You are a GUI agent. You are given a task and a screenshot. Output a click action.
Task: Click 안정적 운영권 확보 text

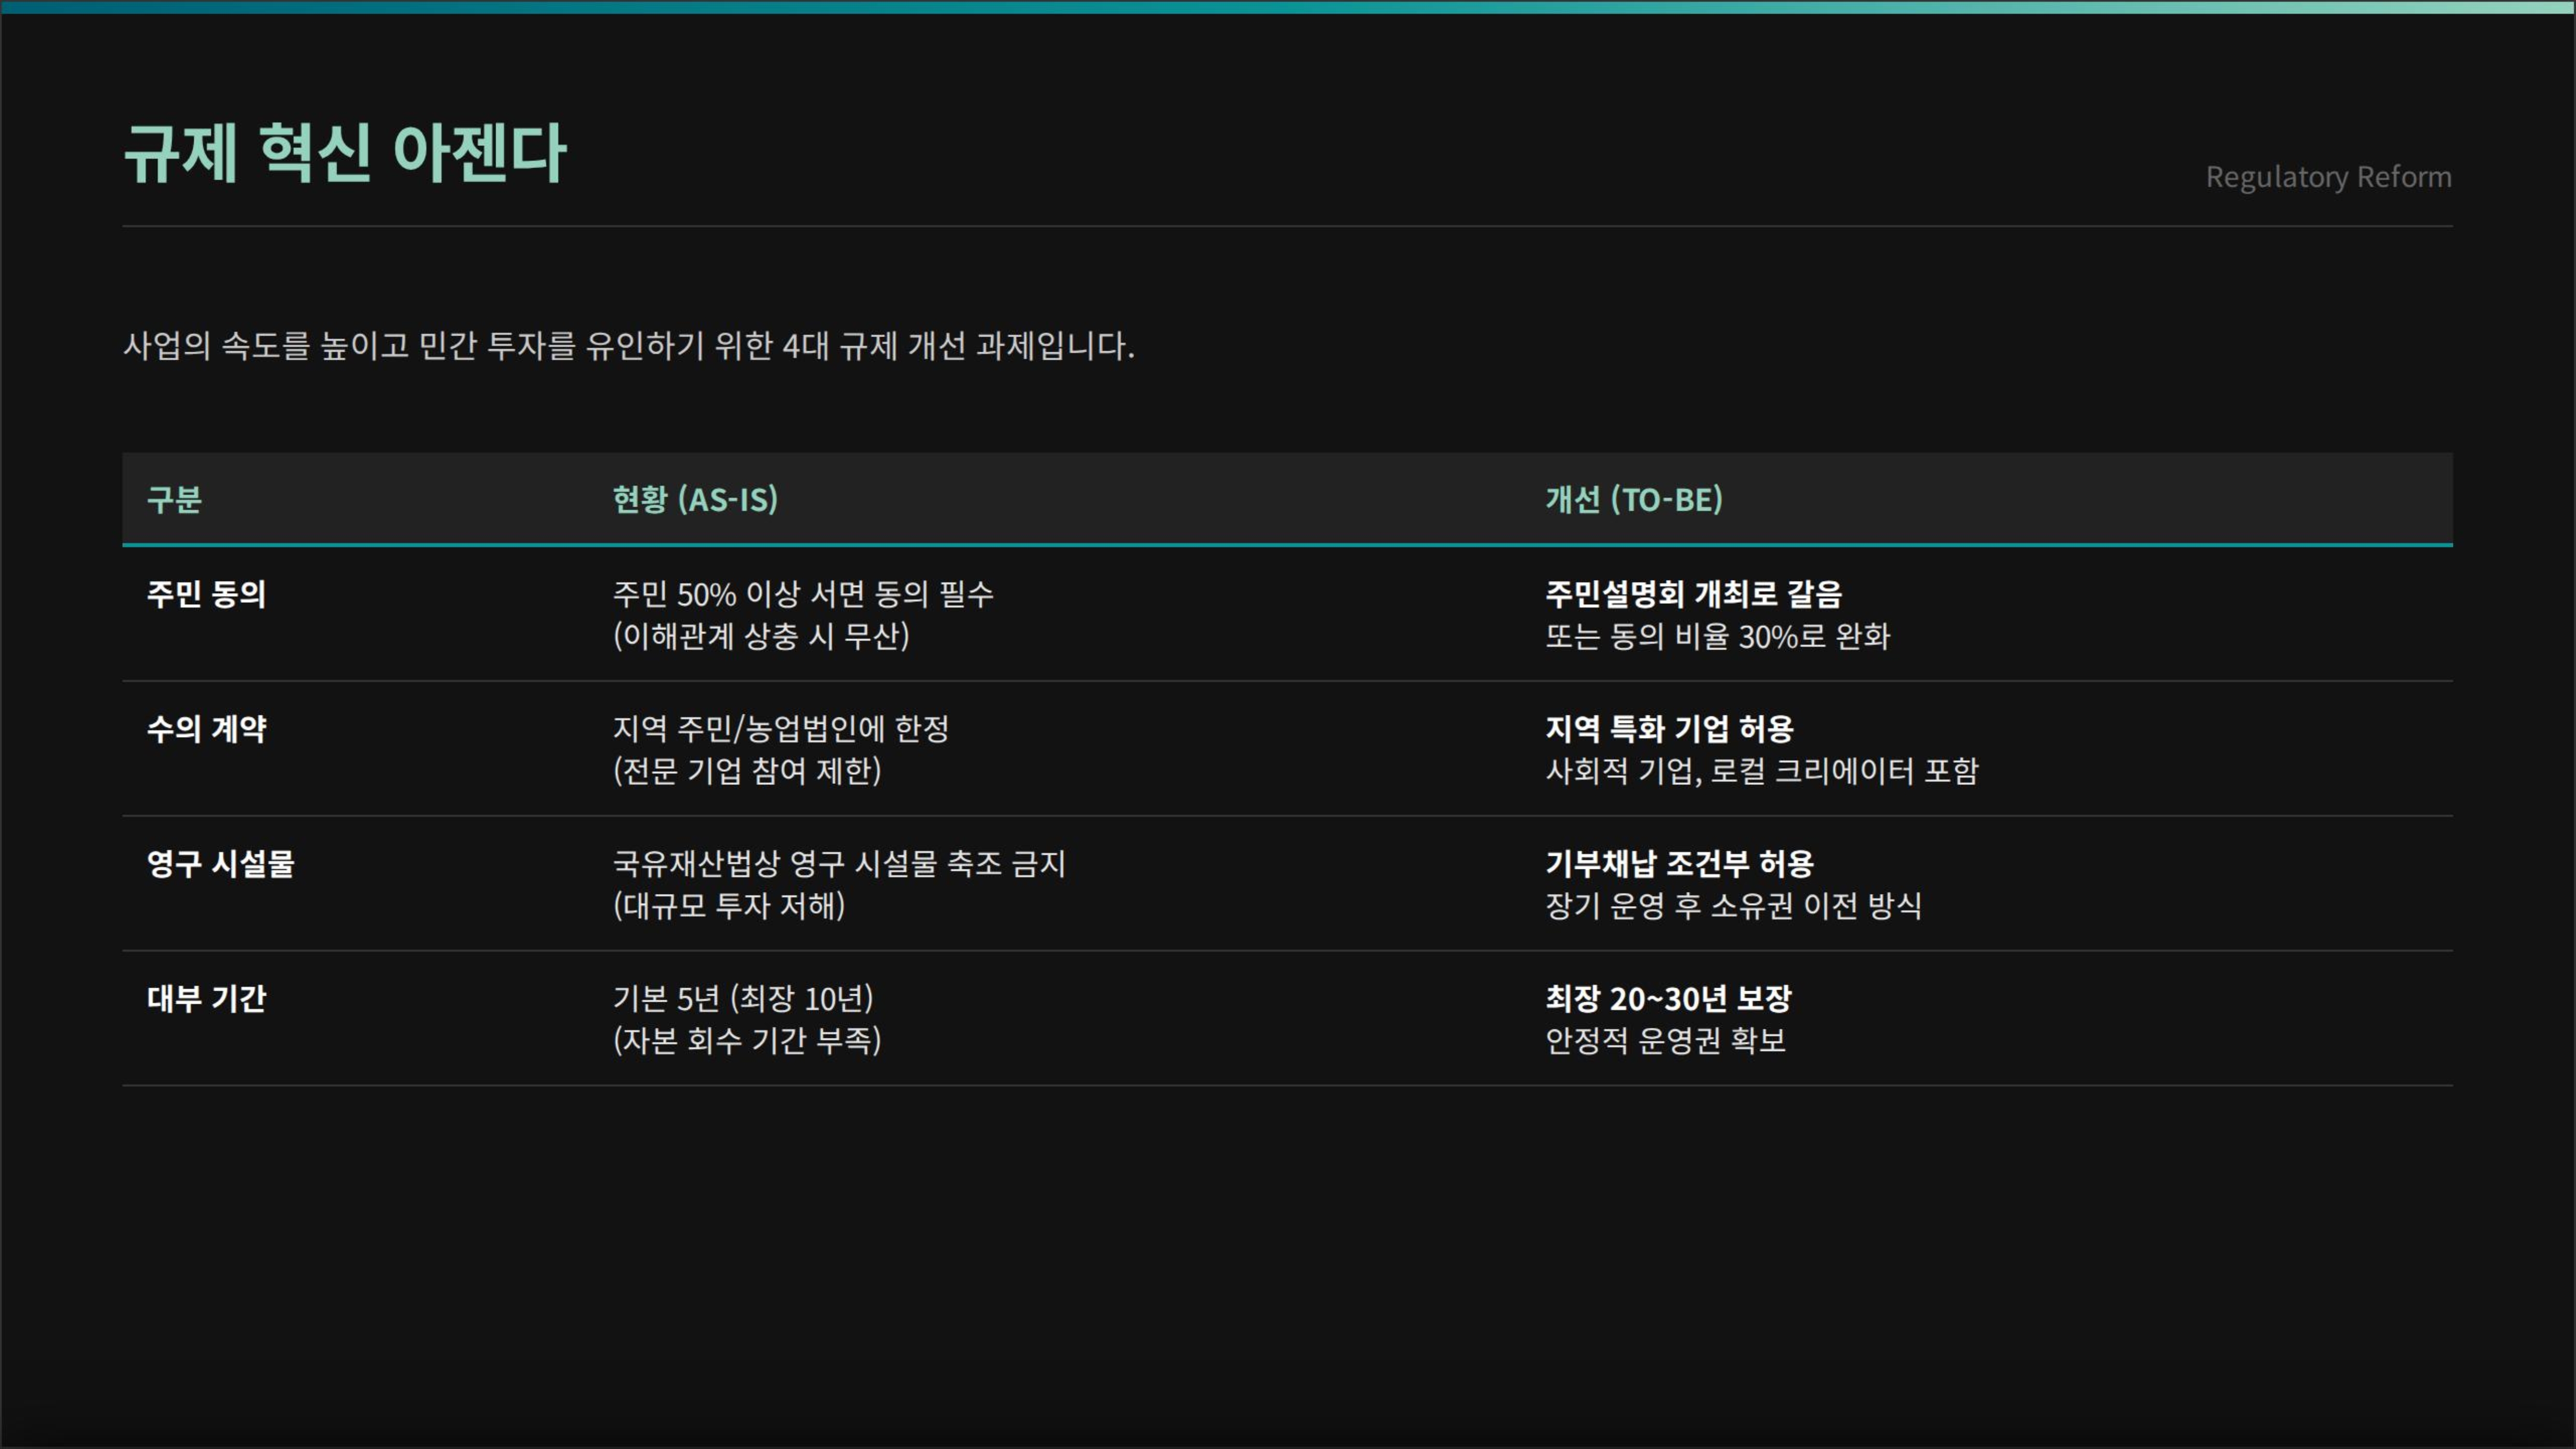pos(1665,1041)
